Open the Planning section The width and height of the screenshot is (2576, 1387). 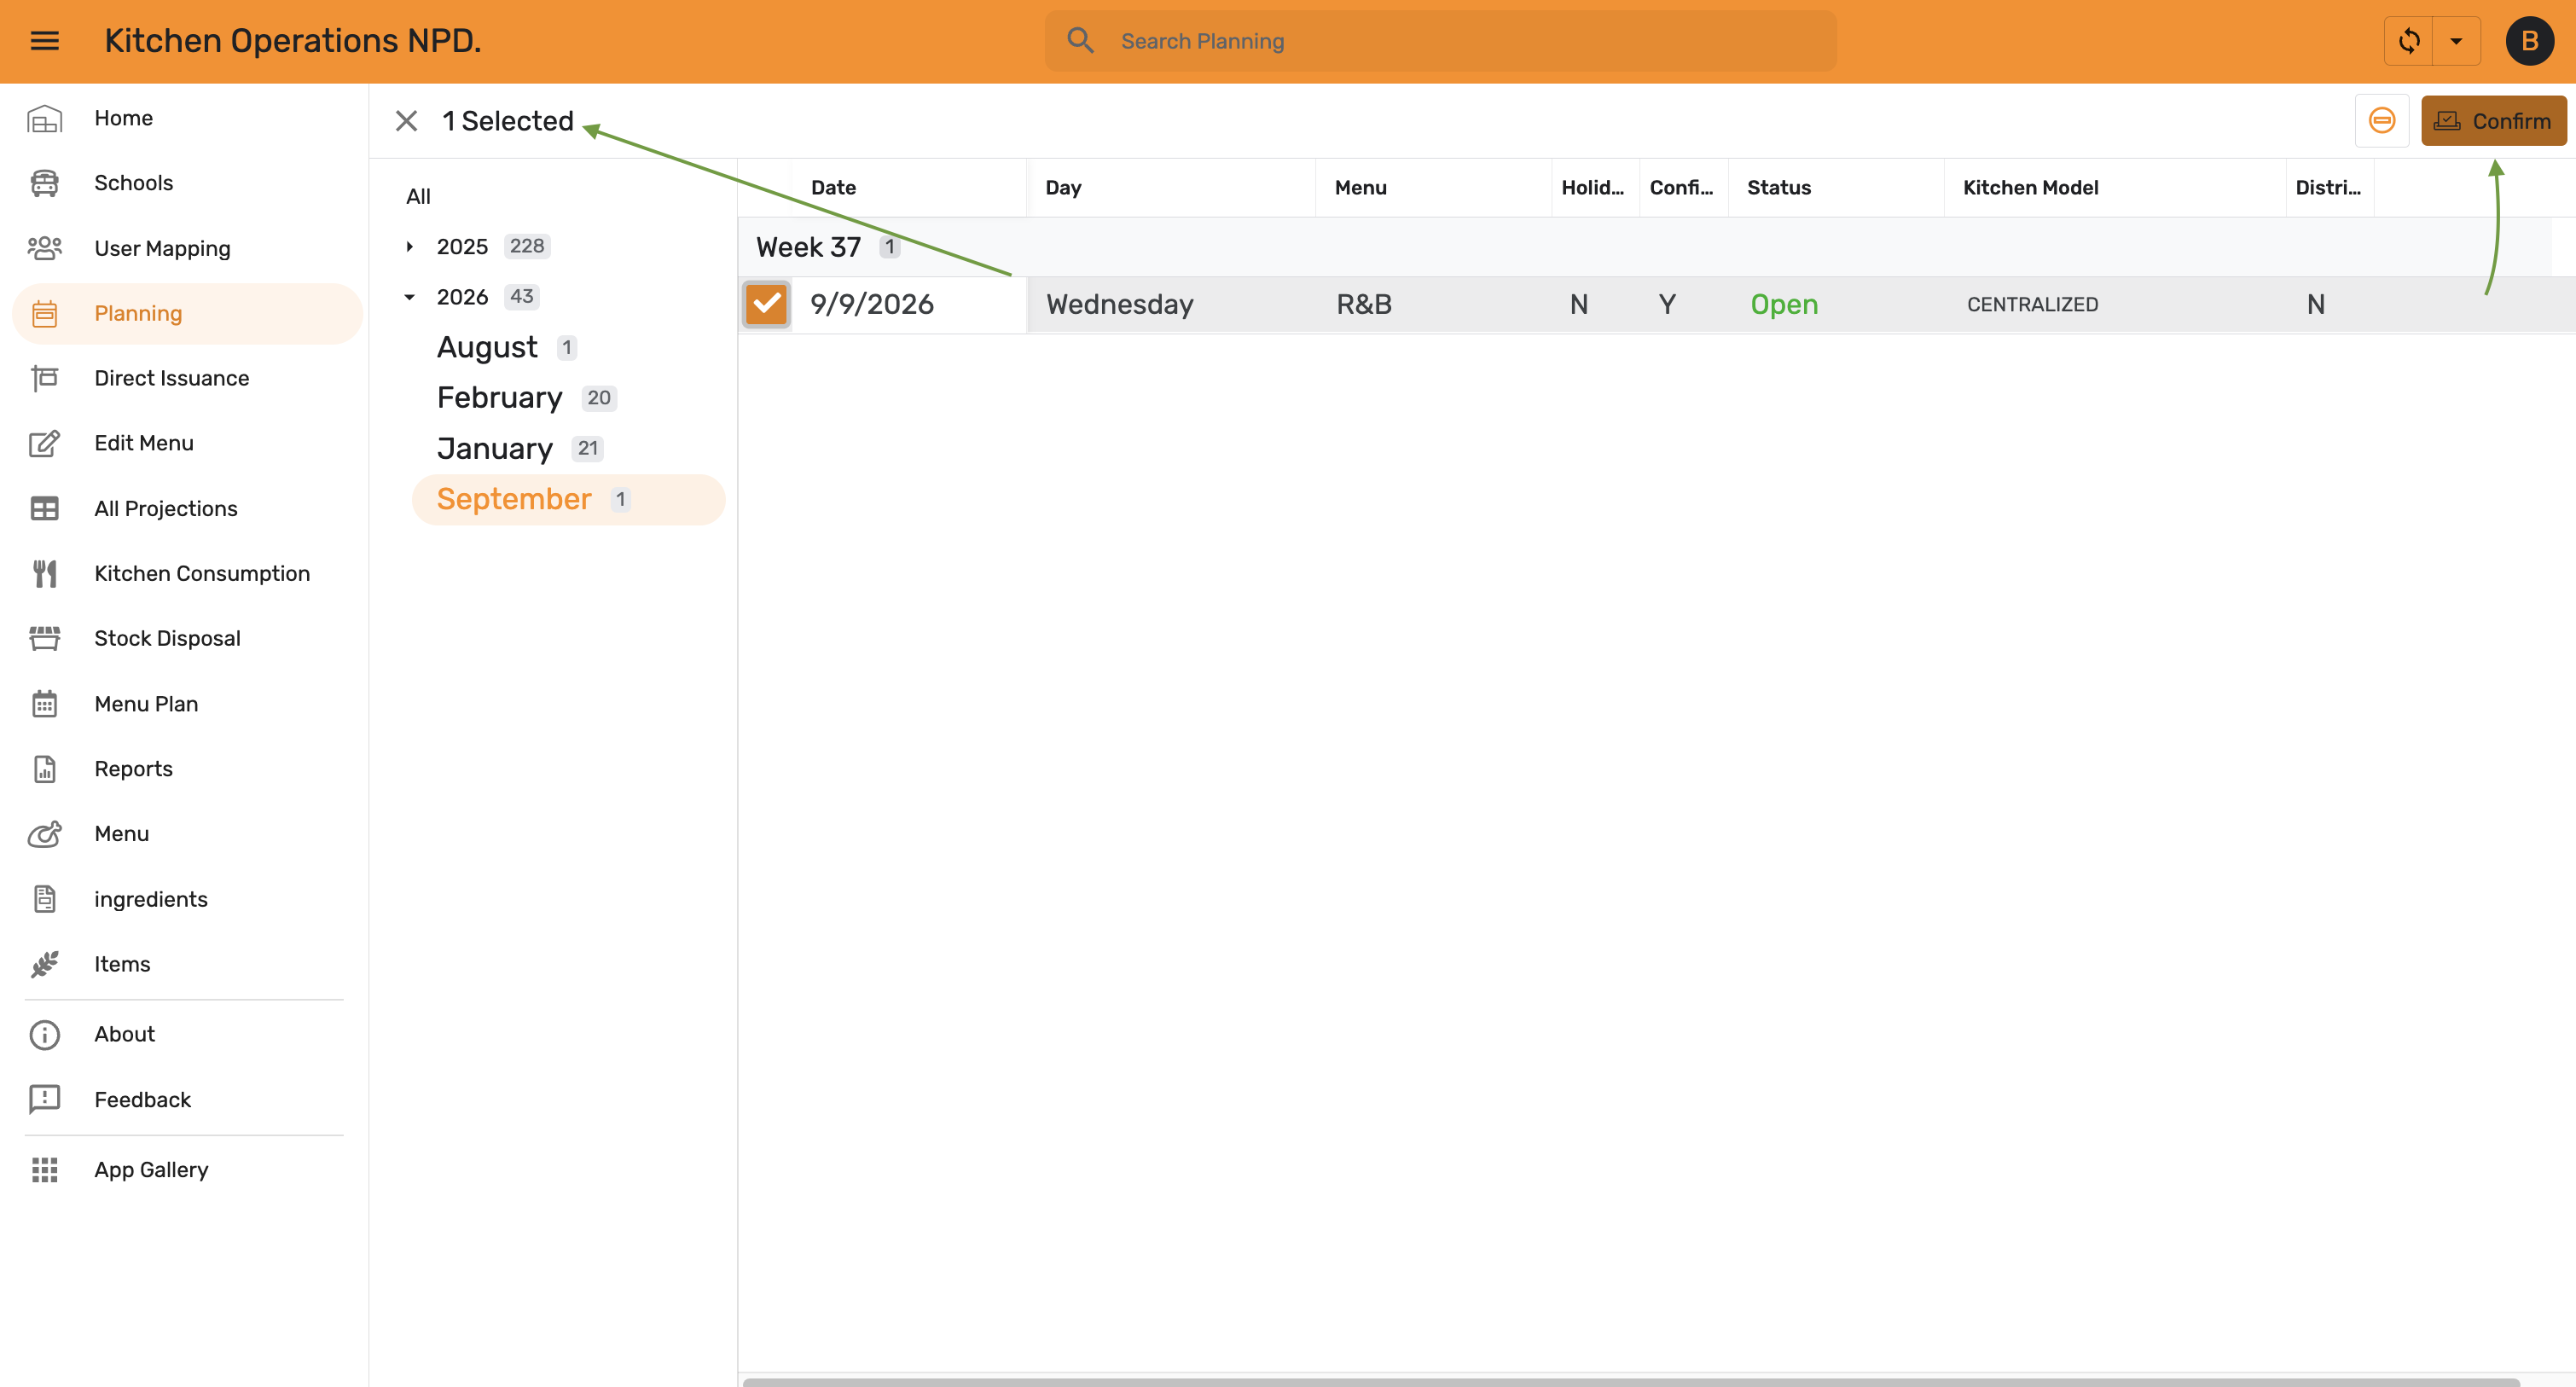point(187,313)
